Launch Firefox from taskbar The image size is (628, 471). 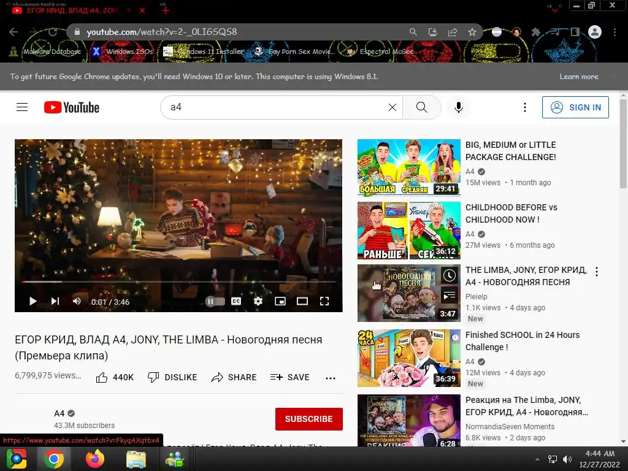(95, 459)
